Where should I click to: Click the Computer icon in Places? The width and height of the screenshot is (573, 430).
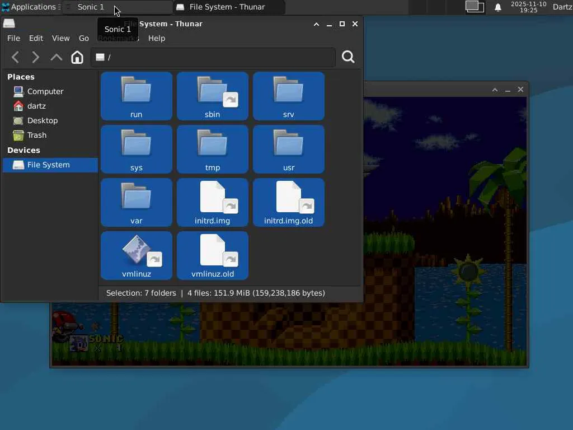tap(18, 91)
